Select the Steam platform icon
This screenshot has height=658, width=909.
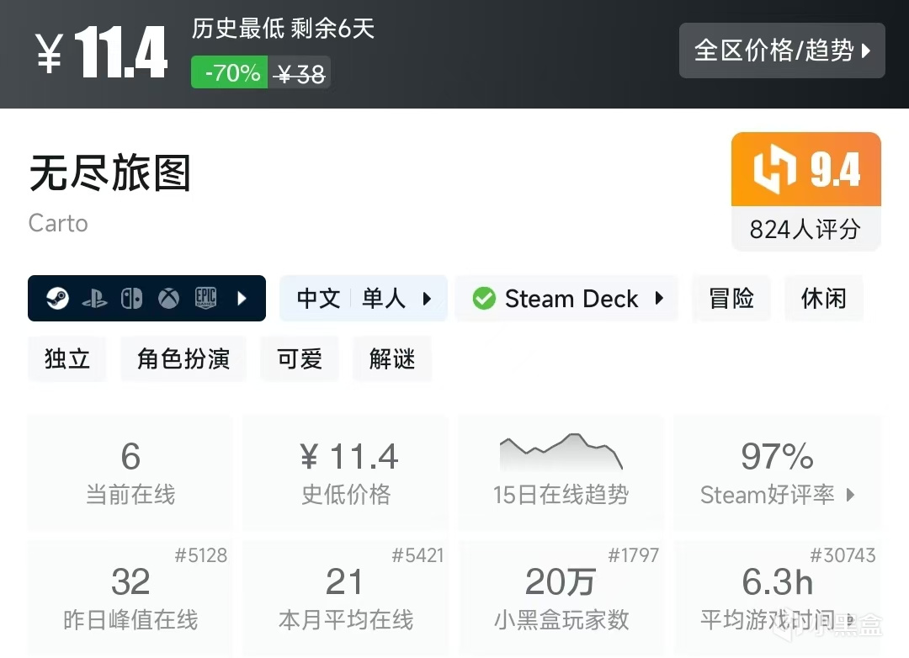coord(57,298)
